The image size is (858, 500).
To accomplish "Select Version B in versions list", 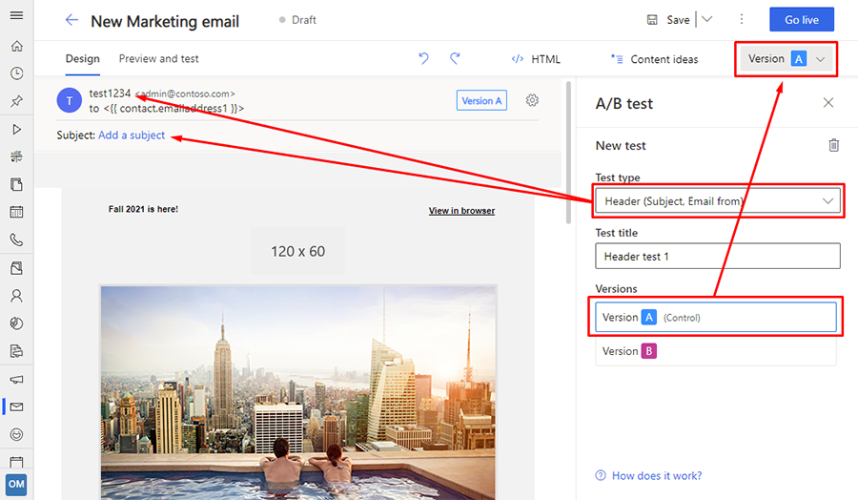I will (x=716, y=351).
